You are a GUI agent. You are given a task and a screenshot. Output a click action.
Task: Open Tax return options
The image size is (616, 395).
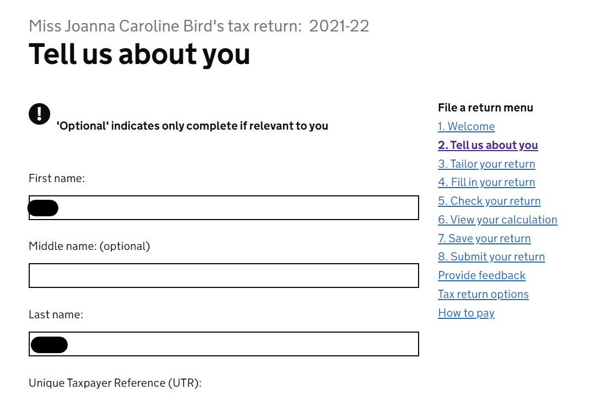483,295
